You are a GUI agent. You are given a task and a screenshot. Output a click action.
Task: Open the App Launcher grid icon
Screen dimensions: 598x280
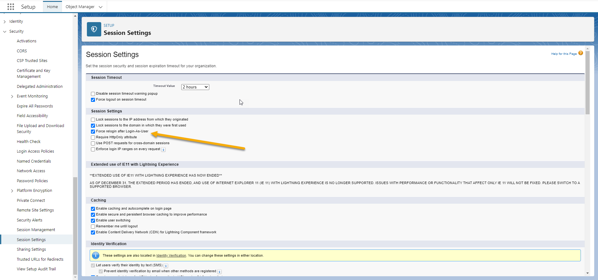pos(11,7)
